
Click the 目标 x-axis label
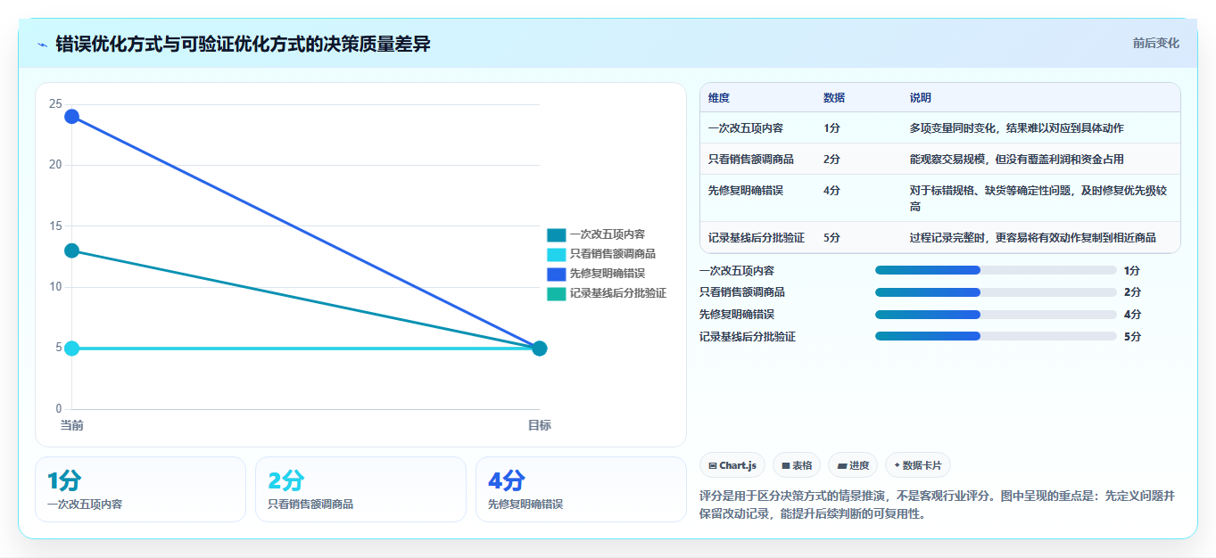point(539,425)
